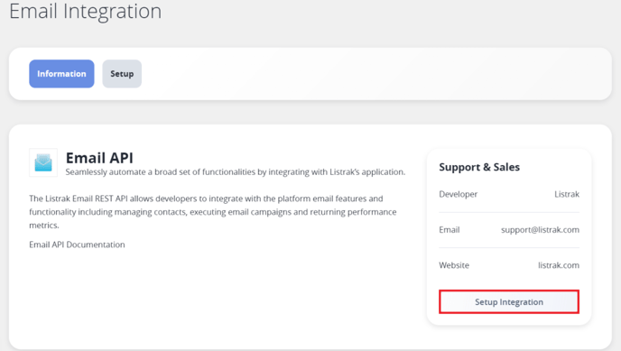621x351 pixels.
Task: Open the Email API Documentation link
Action: [x=77, y=245]
